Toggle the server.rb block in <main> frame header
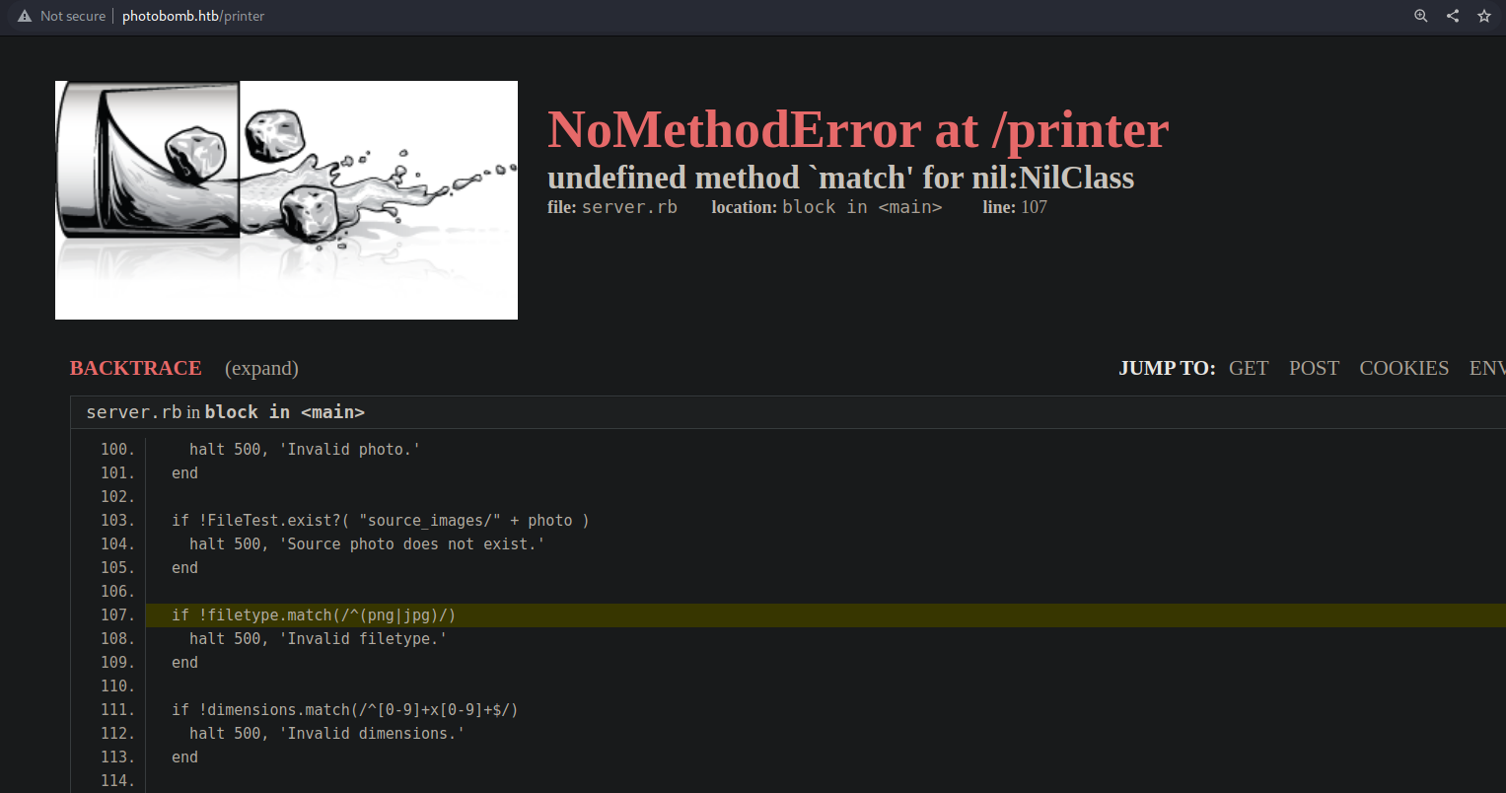 pos(226,412)
